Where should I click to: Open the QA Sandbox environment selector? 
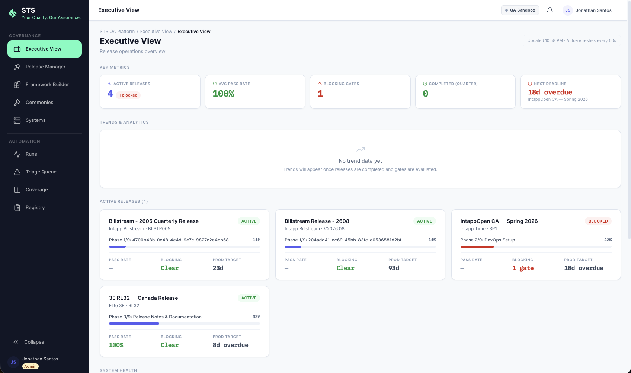coord(520,10)
